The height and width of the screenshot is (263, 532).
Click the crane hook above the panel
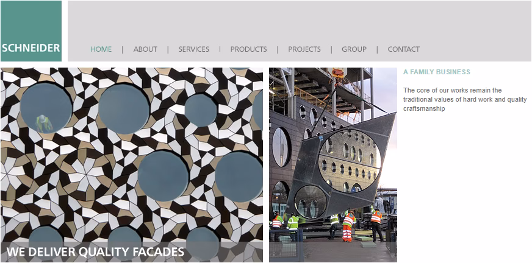click(339, 73)
